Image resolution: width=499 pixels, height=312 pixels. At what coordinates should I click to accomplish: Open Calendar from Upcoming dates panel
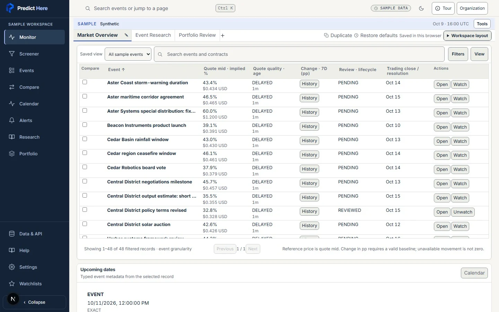click(474, 273)
